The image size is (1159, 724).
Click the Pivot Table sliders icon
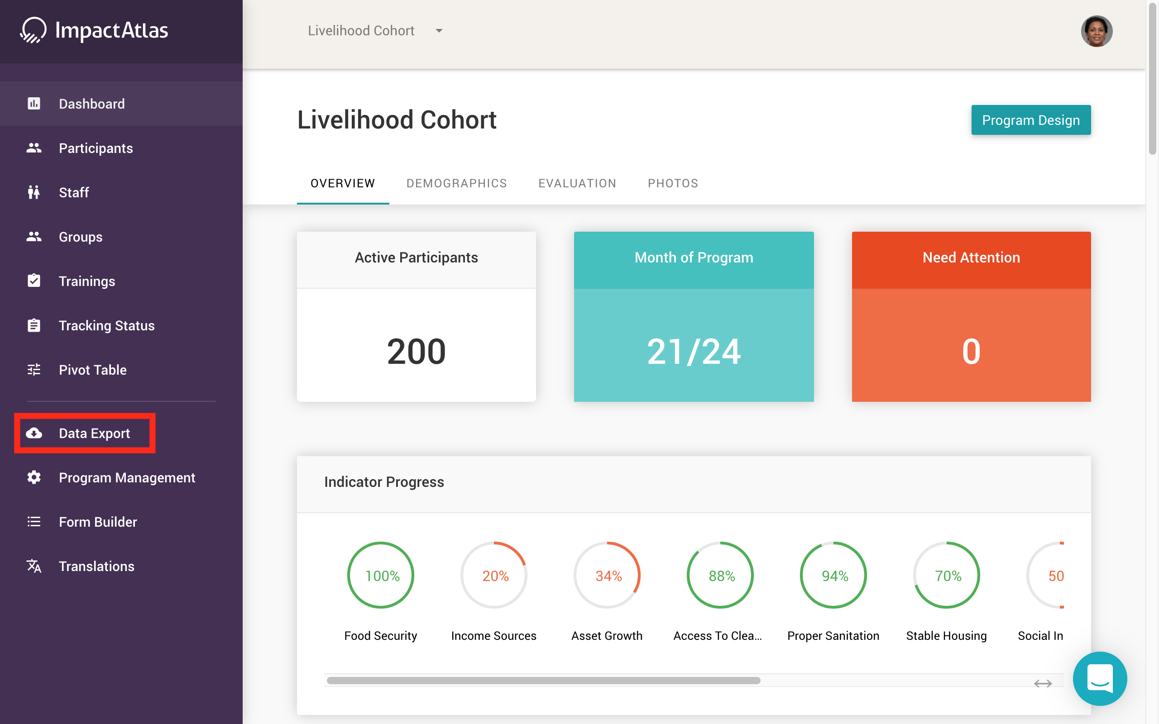point(34,370)
